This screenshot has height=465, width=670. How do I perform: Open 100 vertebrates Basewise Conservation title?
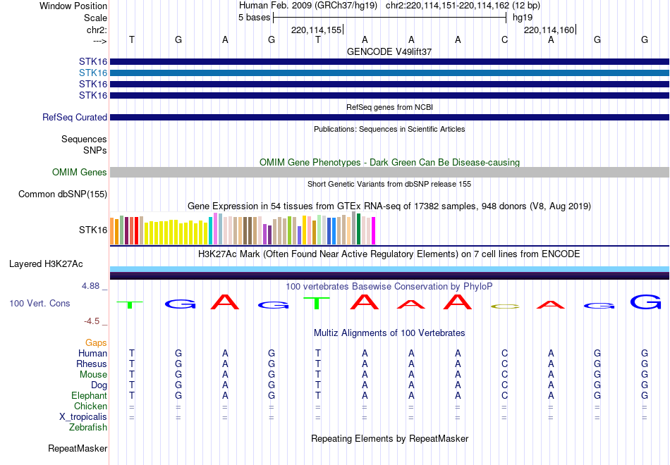389,287
